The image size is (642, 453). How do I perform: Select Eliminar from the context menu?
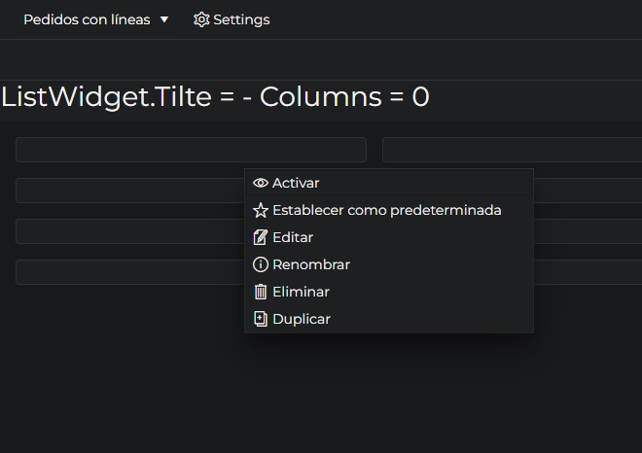click(x=301, y=292)
